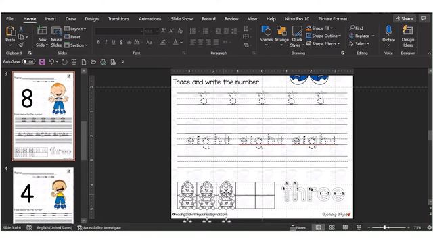Open the Picture Format tab

click(x=333, y=19)
